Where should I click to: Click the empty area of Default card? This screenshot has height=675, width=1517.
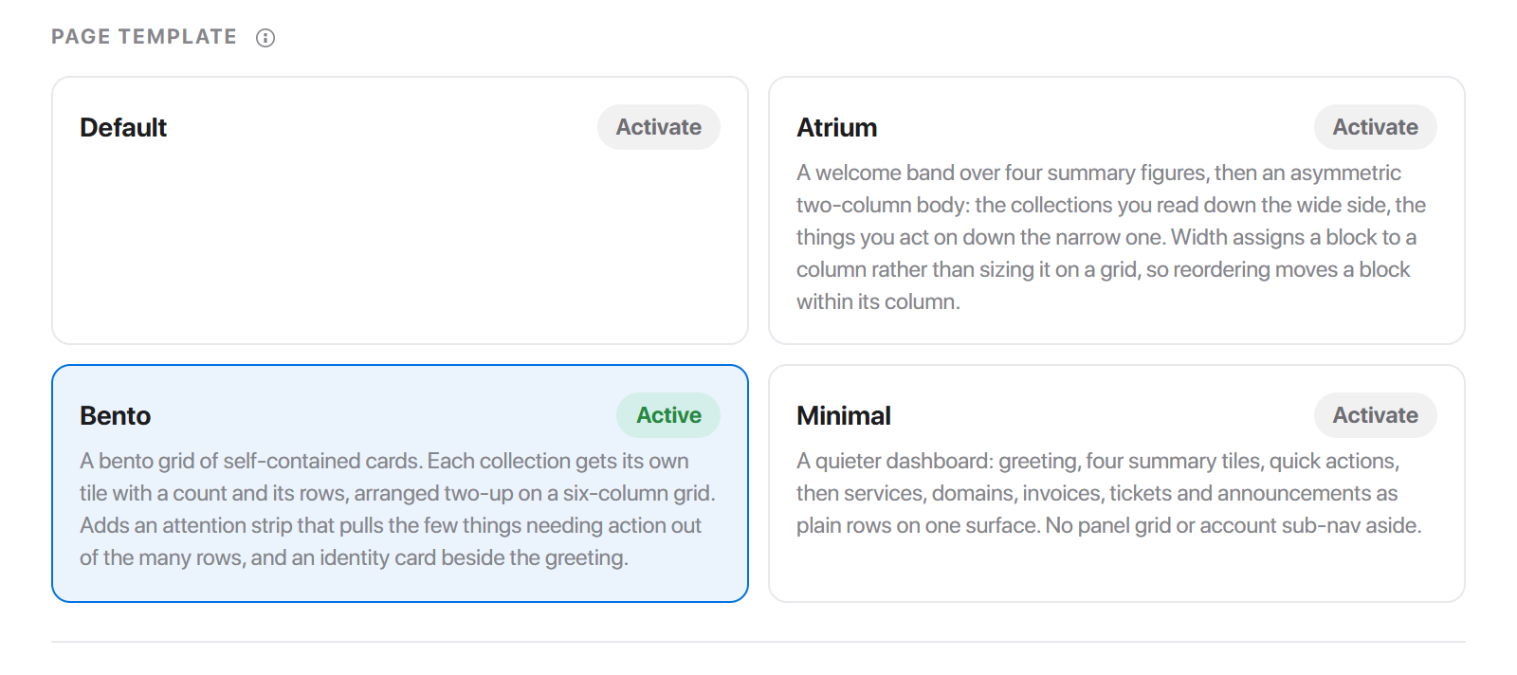(400, 246)
